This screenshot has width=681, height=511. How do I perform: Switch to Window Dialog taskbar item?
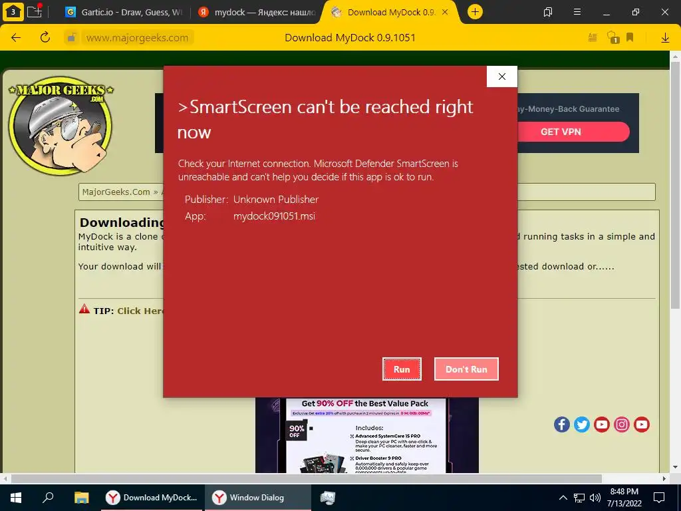[x=258, y=498]
